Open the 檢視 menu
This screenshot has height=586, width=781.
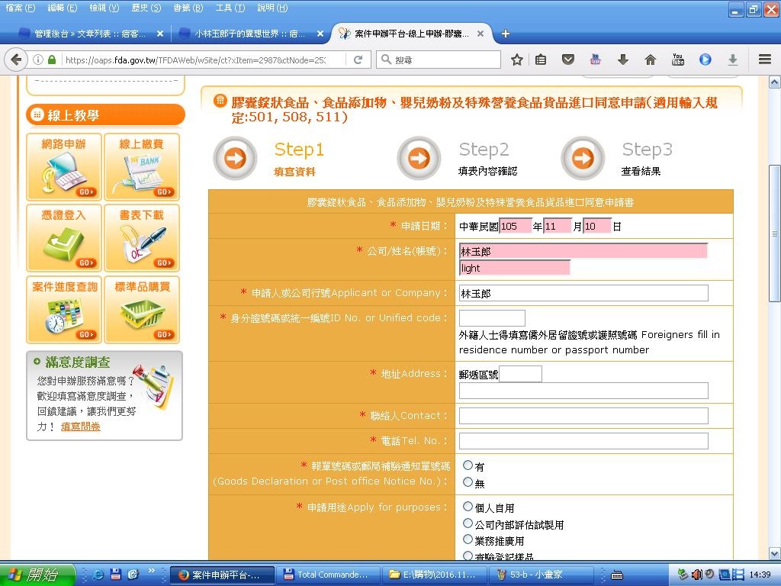coord(104,8)
